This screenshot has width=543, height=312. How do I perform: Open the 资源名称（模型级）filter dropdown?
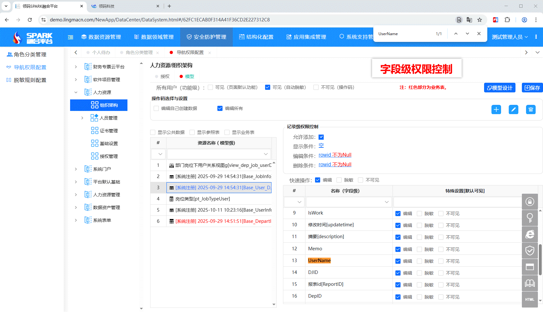point(266,154)
